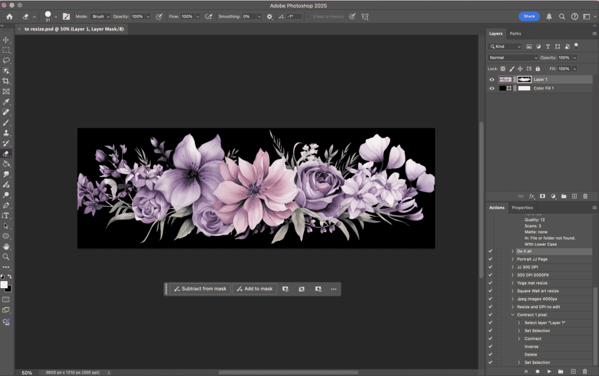The width and height of the screenshot is (599, 376).
Task: Open the blend mode Normal dropdown
Action: pos(513,57)
